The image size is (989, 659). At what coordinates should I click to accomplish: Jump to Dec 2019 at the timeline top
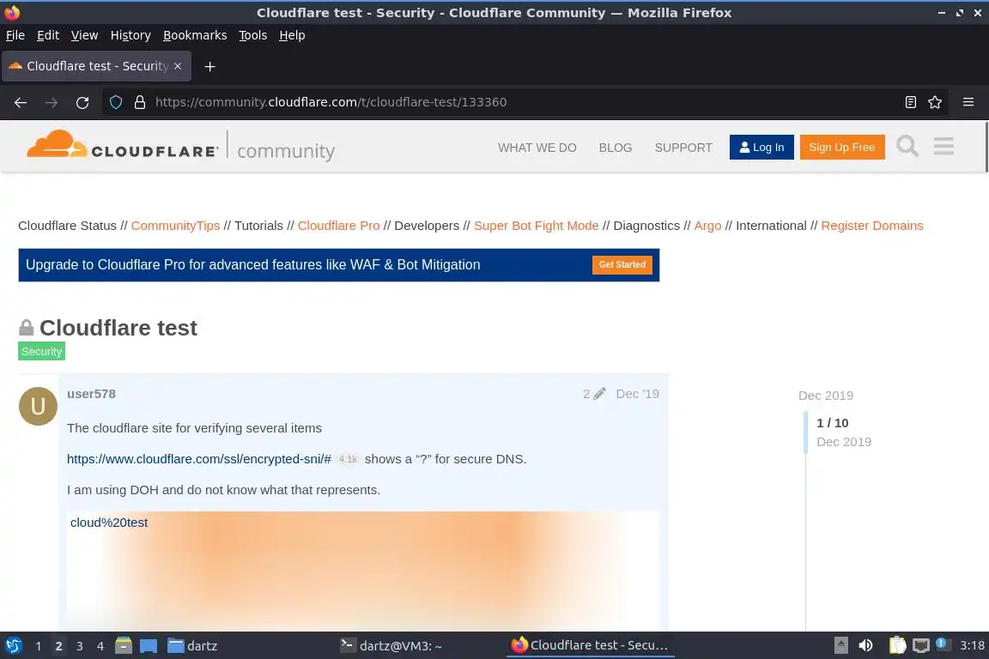click(x=826, y=396)
